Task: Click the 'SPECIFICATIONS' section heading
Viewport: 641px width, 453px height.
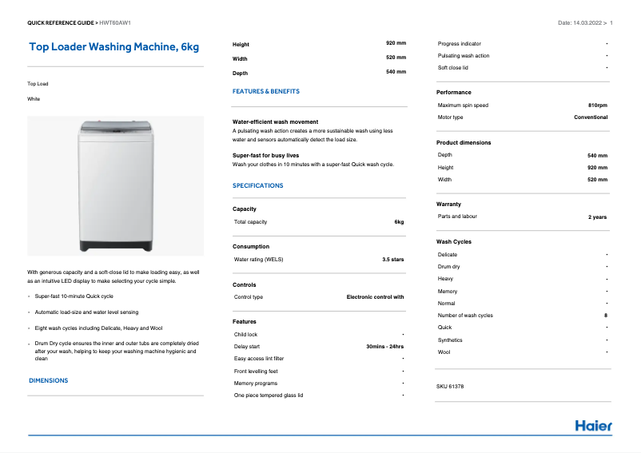Action: (x=257, y=185)
